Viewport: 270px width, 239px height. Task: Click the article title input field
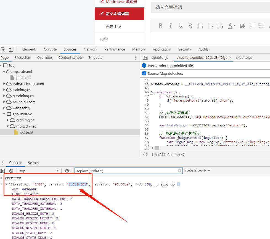point(210,7)
